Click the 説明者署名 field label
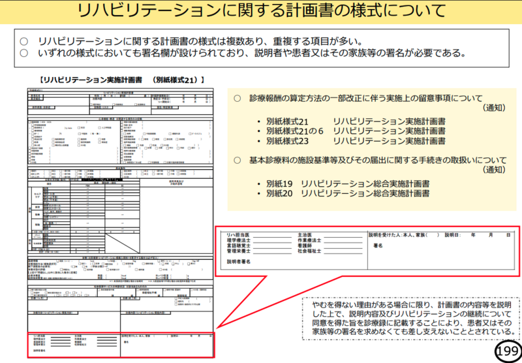Viewport: 522px width, 363px height. pos(239,261)
